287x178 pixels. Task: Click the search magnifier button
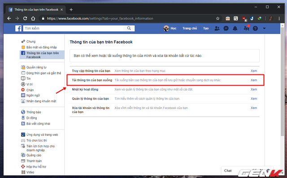(129, 28)
